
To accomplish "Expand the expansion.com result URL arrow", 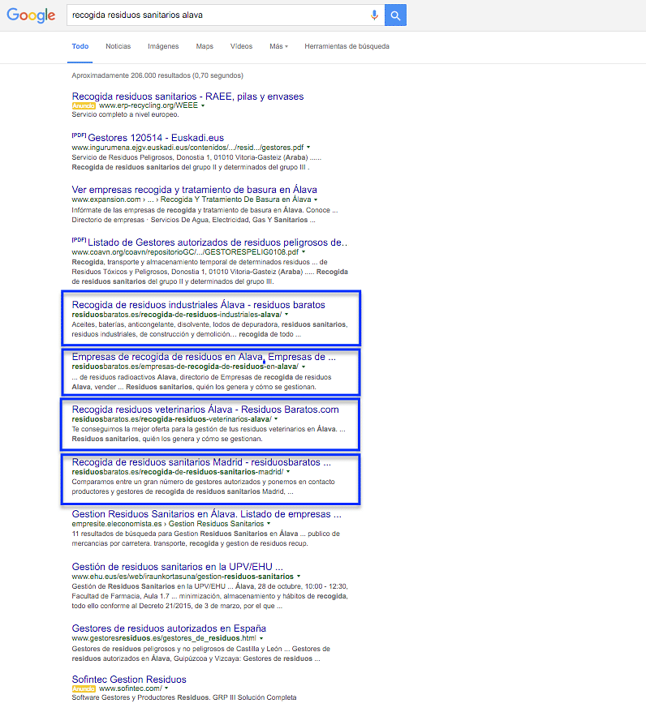I will pos(315,199).
